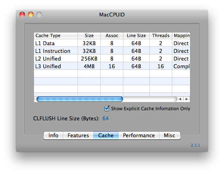Select the L1 Instruction row
The width and height of the screenshot is (224, 174).
point(112,51)
